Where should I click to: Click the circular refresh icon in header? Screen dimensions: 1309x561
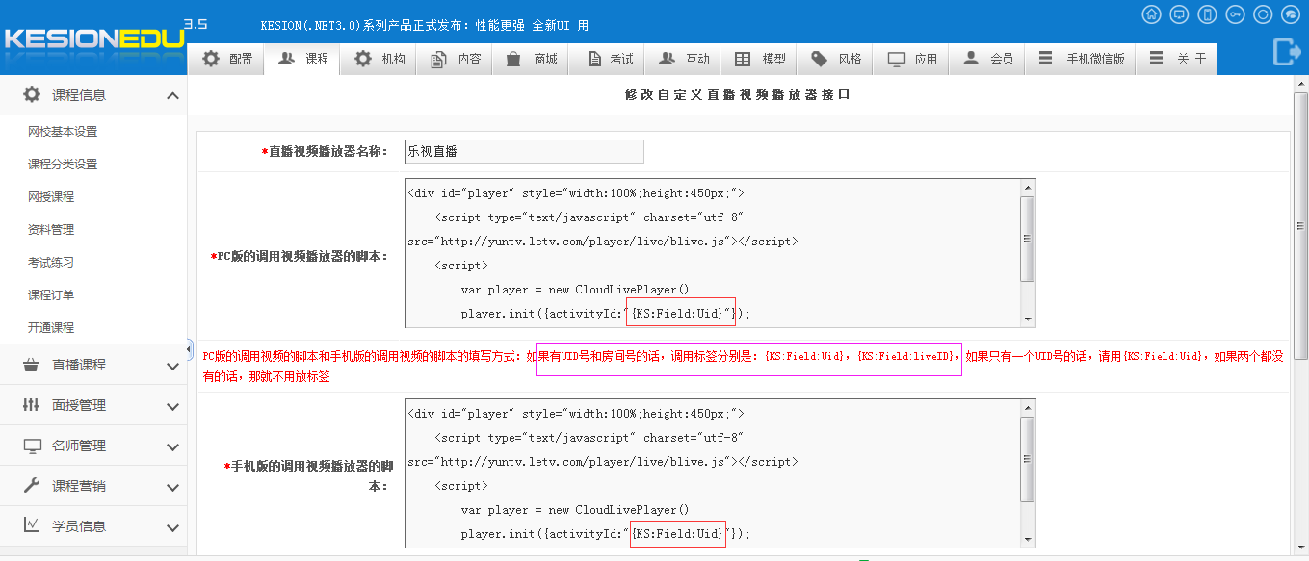(1263, 14)
